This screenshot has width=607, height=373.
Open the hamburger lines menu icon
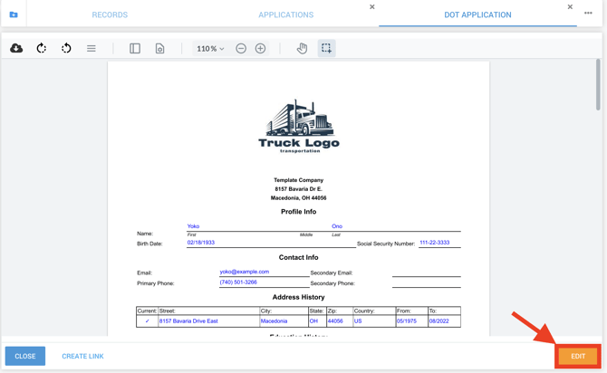click(x=92, y=48)
